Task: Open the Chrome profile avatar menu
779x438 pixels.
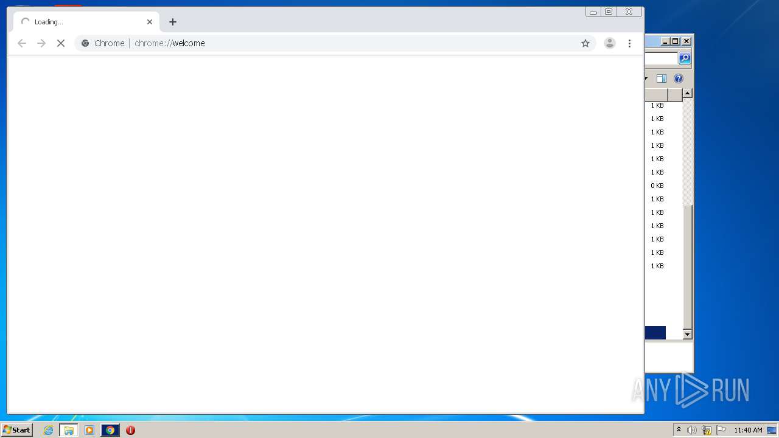Action: click(609, 43)
